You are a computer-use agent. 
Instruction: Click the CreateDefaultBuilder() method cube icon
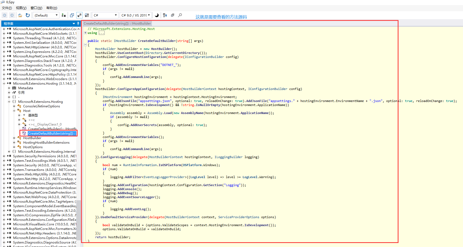(24, 129)
